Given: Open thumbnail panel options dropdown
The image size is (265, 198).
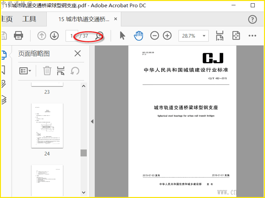Looking at the screenshot, I should point(25,71).
